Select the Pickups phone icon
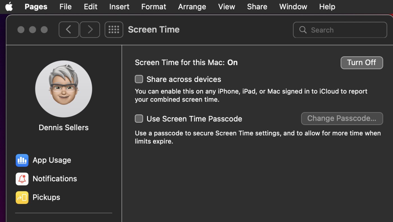Viewport: 393px width, 222px height. (22, 197)
